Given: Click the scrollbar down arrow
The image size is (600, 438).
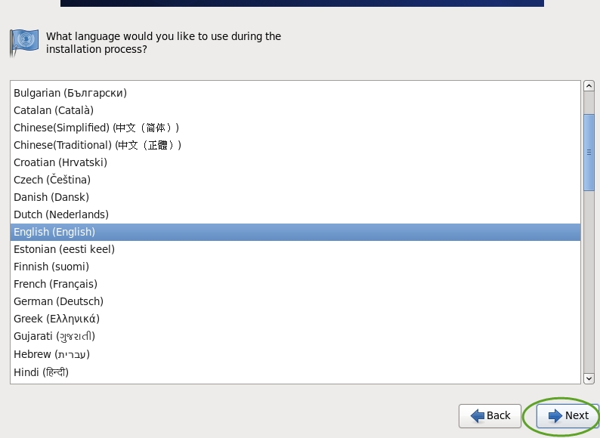Looking at the screenshot, I should point(589,378).
